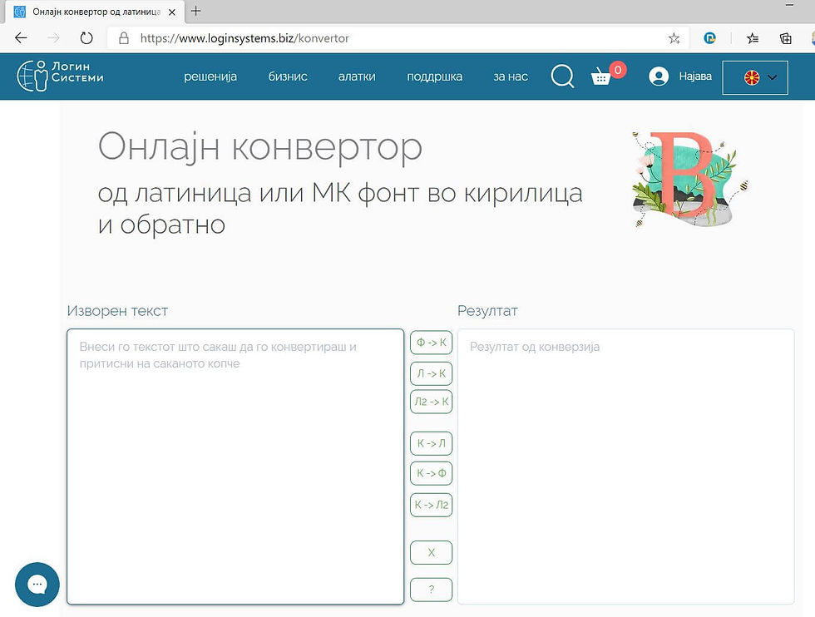Open the chat bubble in bottom corner
Image resolution: width=815 pixels, height=617 pixels.
(x=37, y=585)
